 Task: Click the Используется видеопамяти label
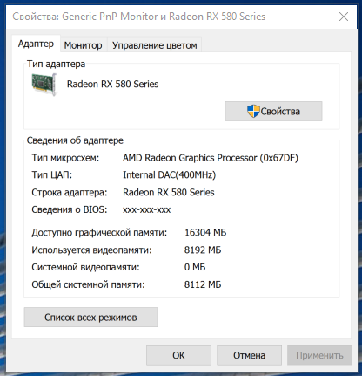point(91,250)
